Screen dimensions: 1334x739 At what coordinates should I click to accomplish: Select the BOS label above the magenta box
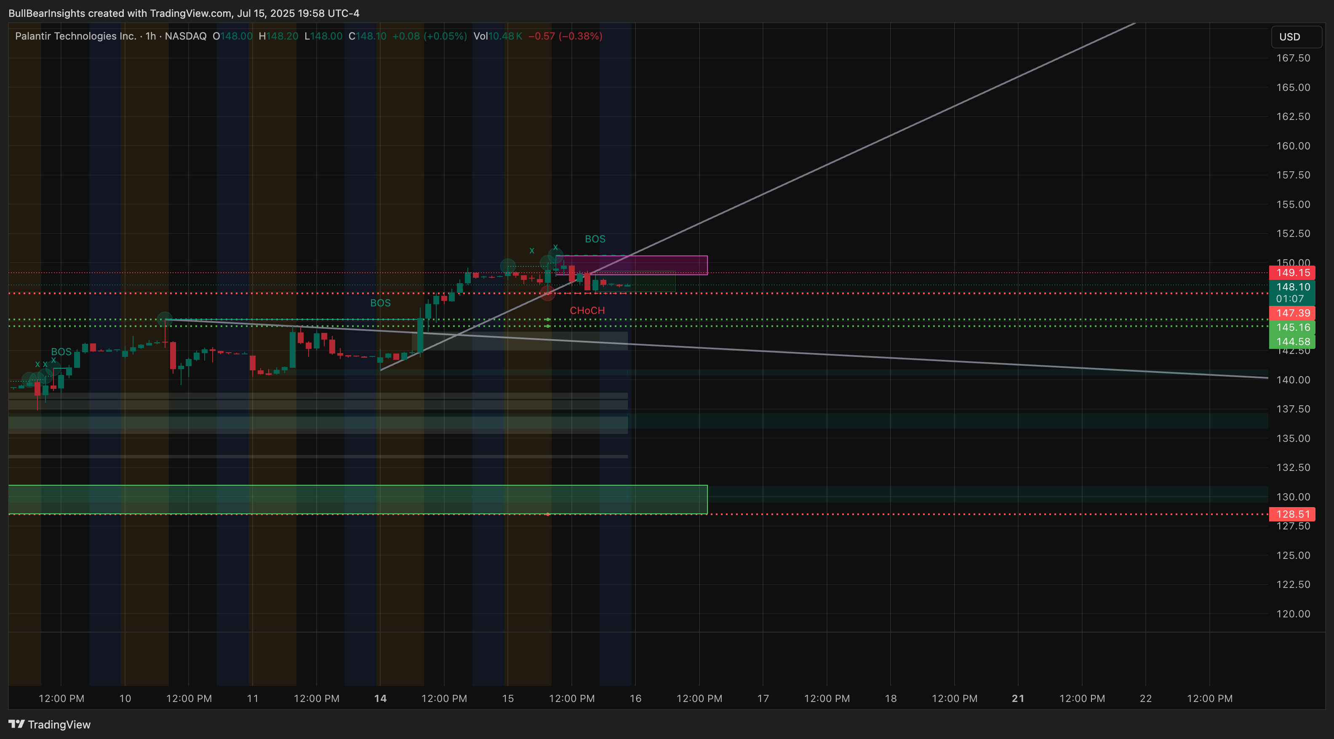click(595, 239)
